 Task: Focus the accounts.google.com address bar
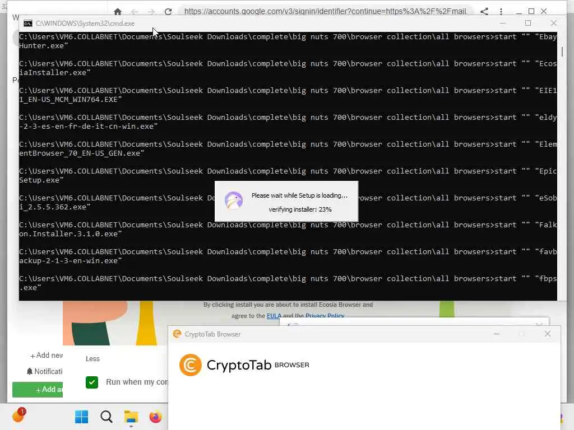(x=326, y=11)
